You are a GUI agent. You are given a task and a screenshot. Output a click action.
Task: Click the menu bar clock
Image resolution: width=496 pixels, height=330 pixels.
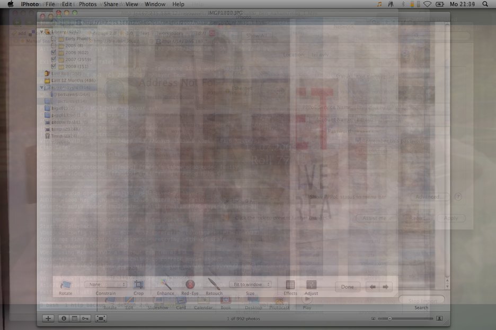[x=462, y=4]
